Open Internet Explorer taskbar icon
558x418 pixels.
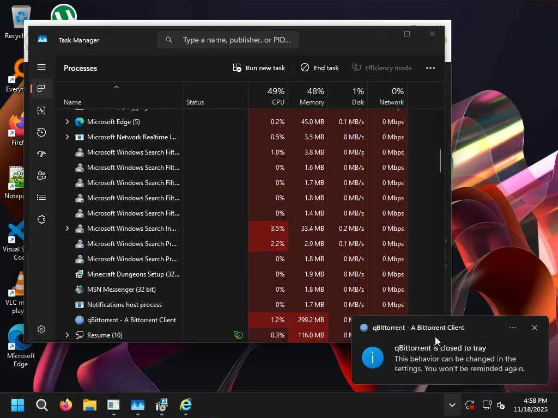tap(186, 405)
